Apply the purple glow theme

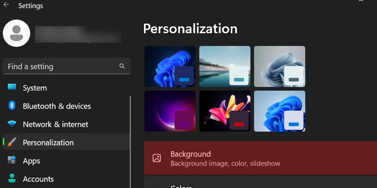(x=170, y=111)
